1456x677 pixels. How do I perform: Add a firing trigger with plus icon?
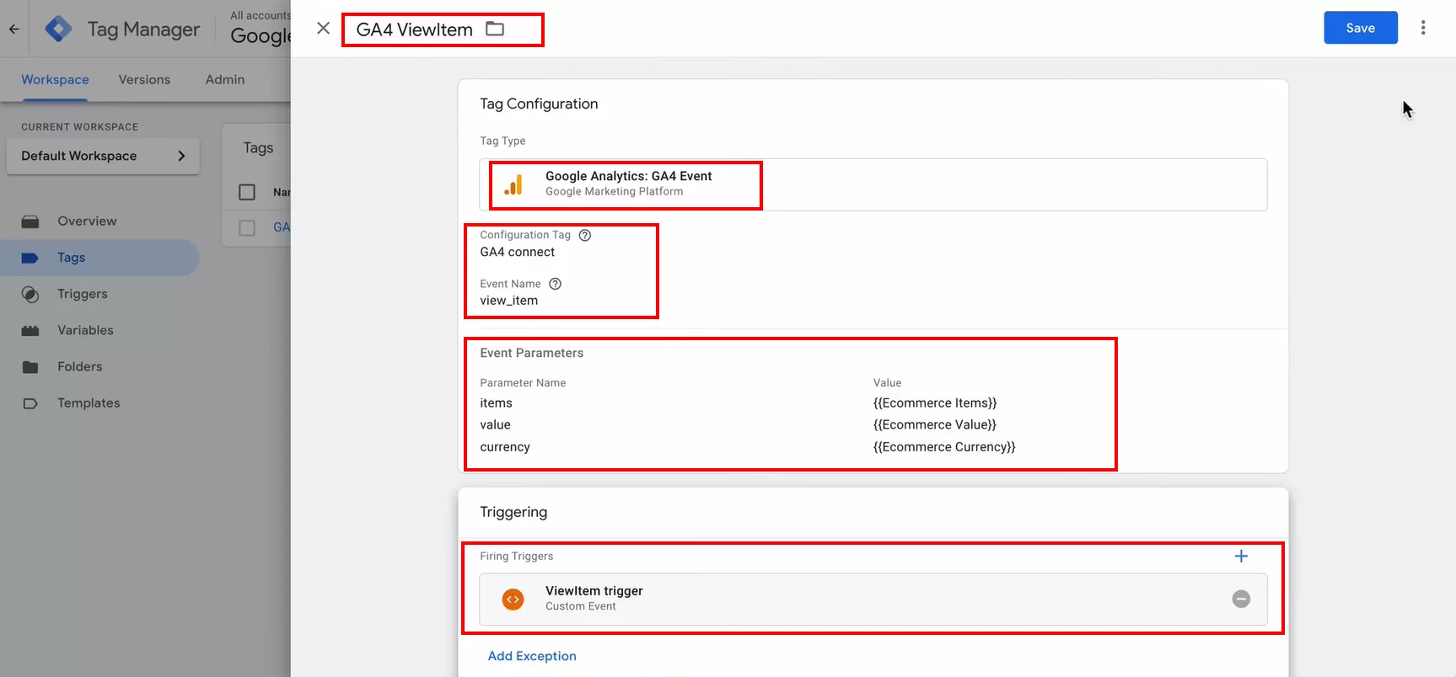[1241, 556]
